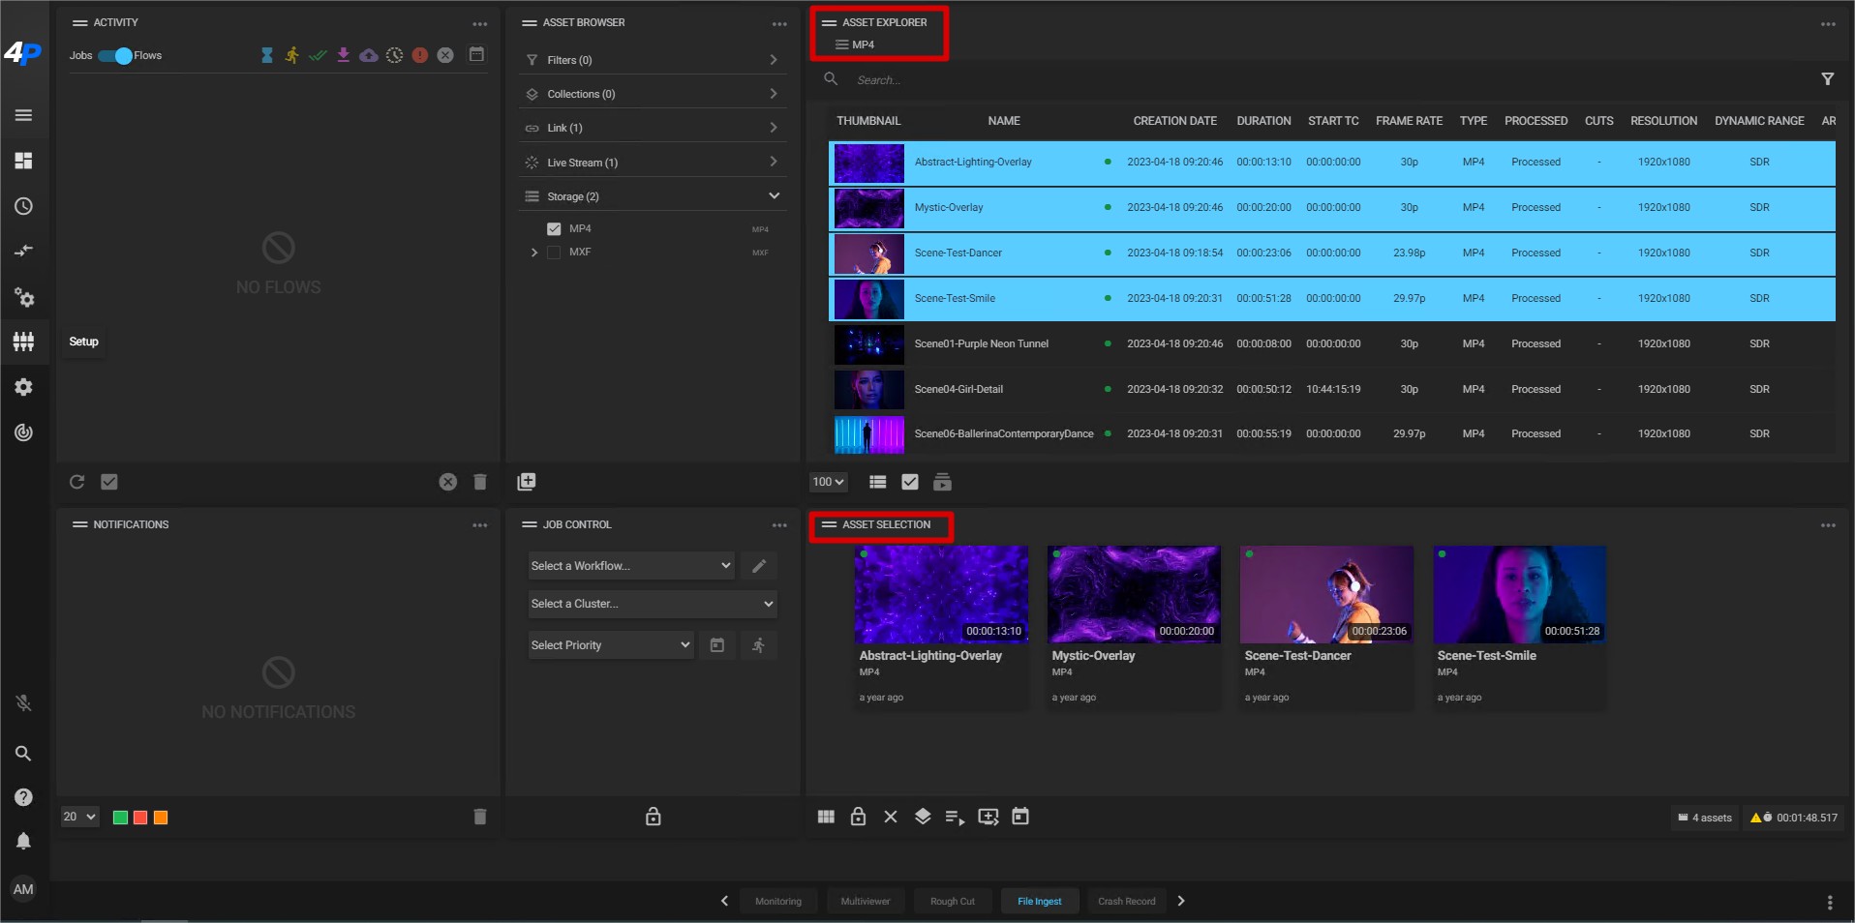Open the settings gear in left sidebar
Screen dimensions: 1855x923
(x=23, y=387)
